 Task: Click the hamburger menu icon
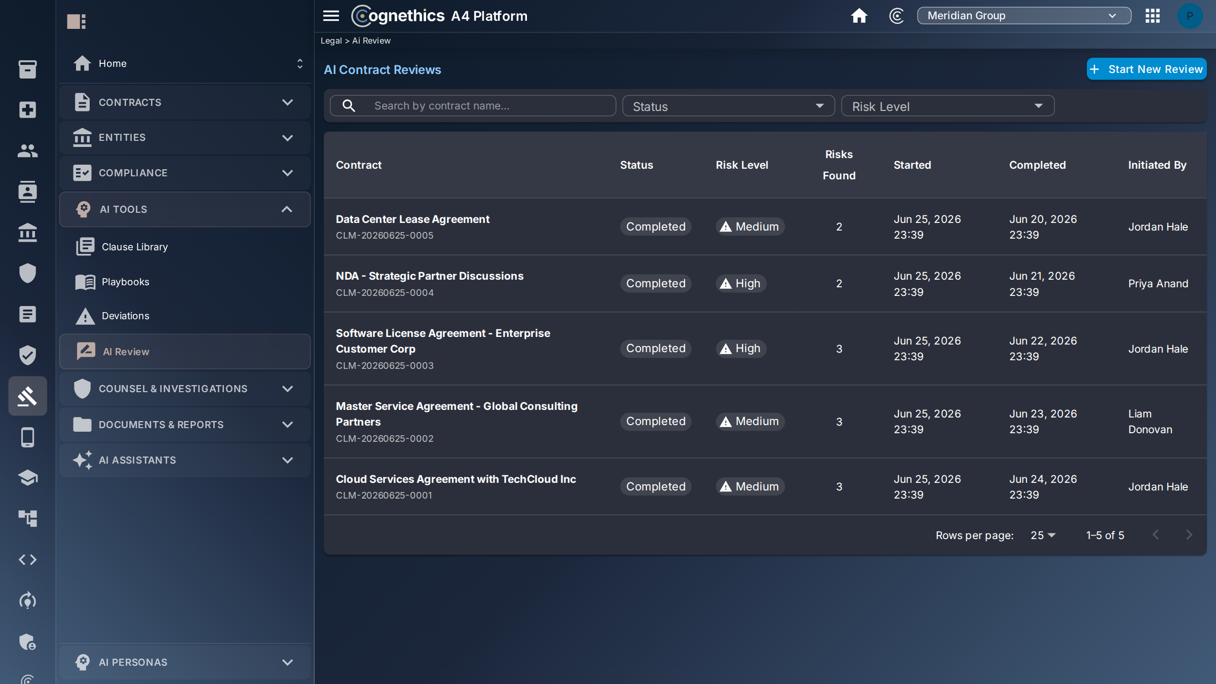tap(331, 16)
